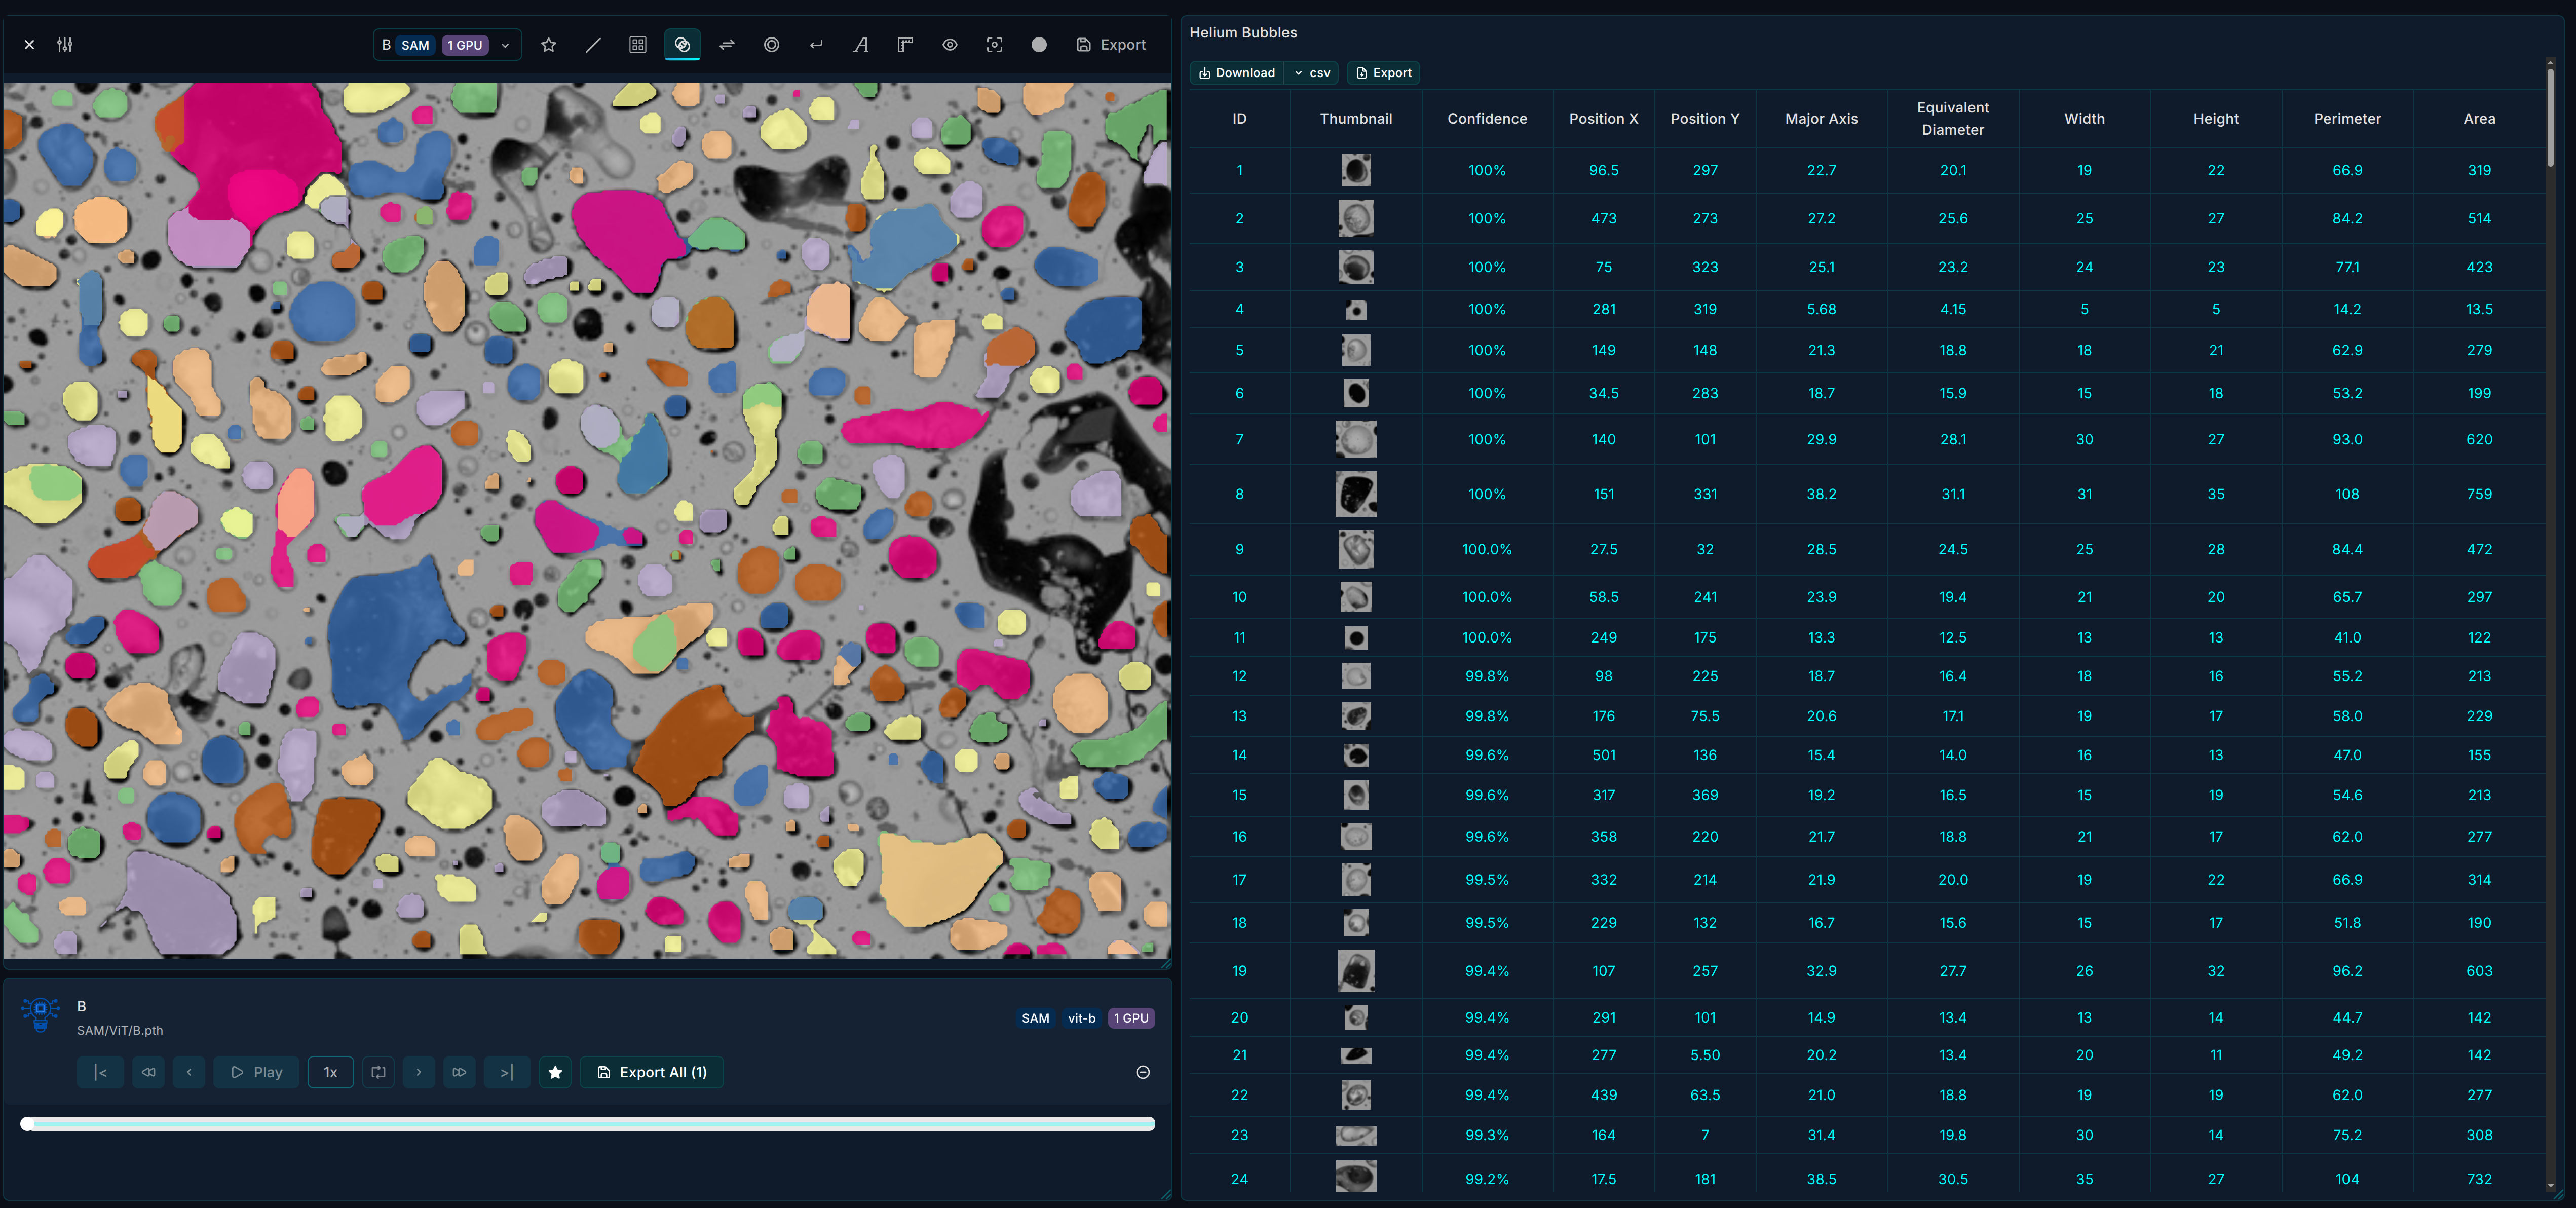Image resolution: width=2576 pixels, height=1208 pixels.
Task: Click the 1 GPU tag in model panel
Action: click(x=1131, y=1018)
